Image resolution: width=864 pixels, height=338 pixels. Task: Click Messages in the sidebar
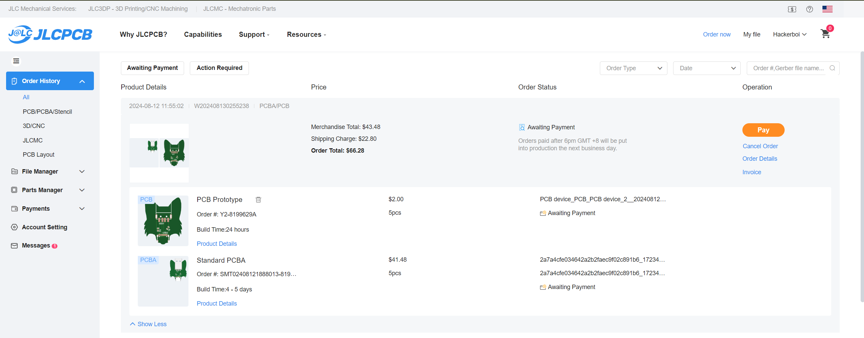click(36, 246)
